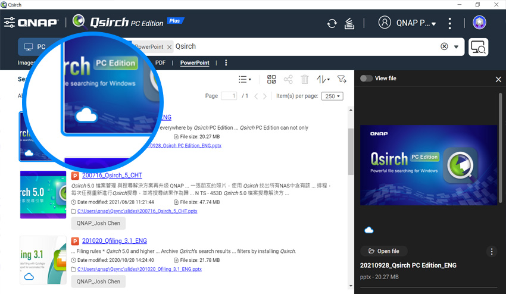Open the 200716_Qsirch_5_CHT result link
Screen dimensions: 506x294
pos(112,176)
